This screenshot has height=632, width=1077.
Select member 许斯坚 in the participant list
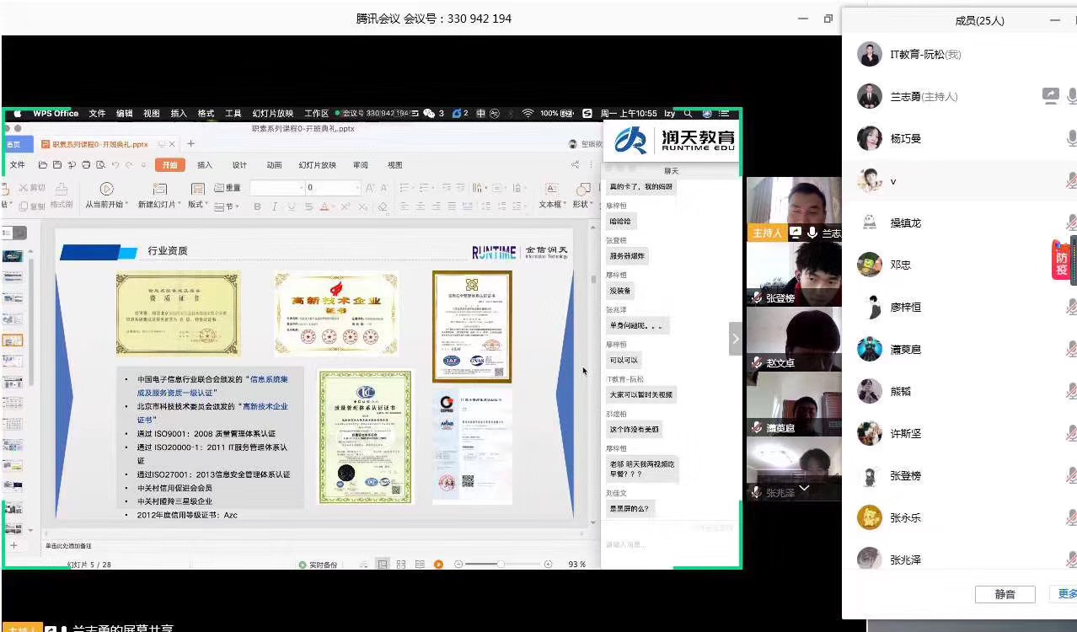point(905,433)
